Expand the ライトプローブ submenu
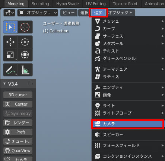 click(128, 113)
